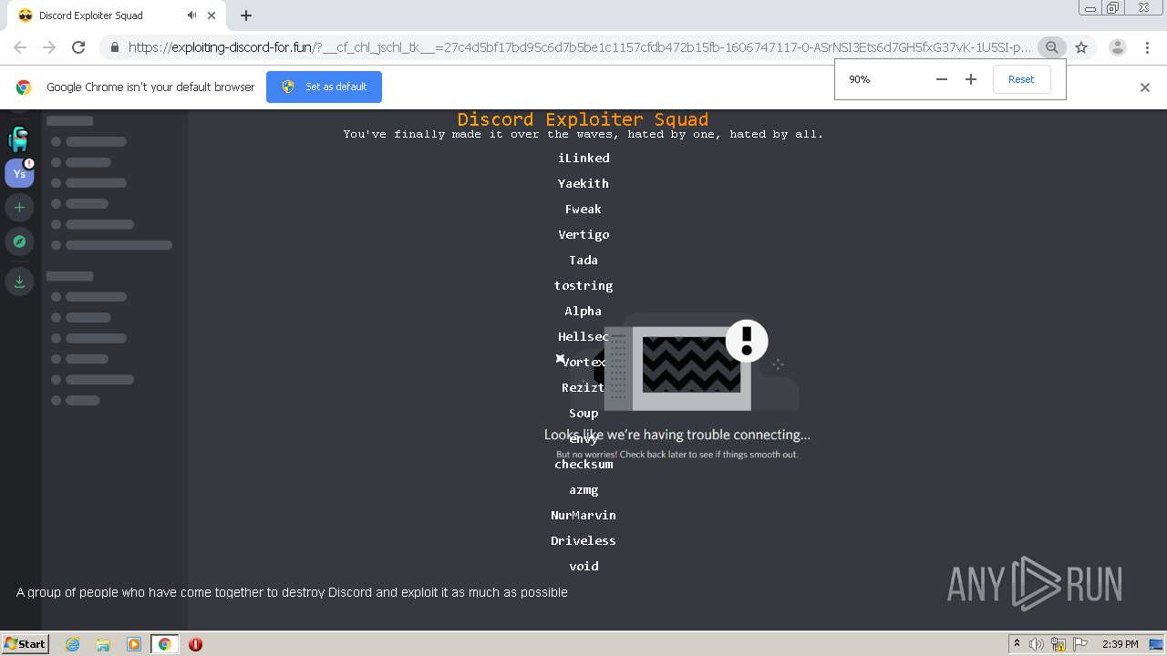Click the name iLinked
The width and height of the screenshot is (1167, 656).
coord(583,158)
